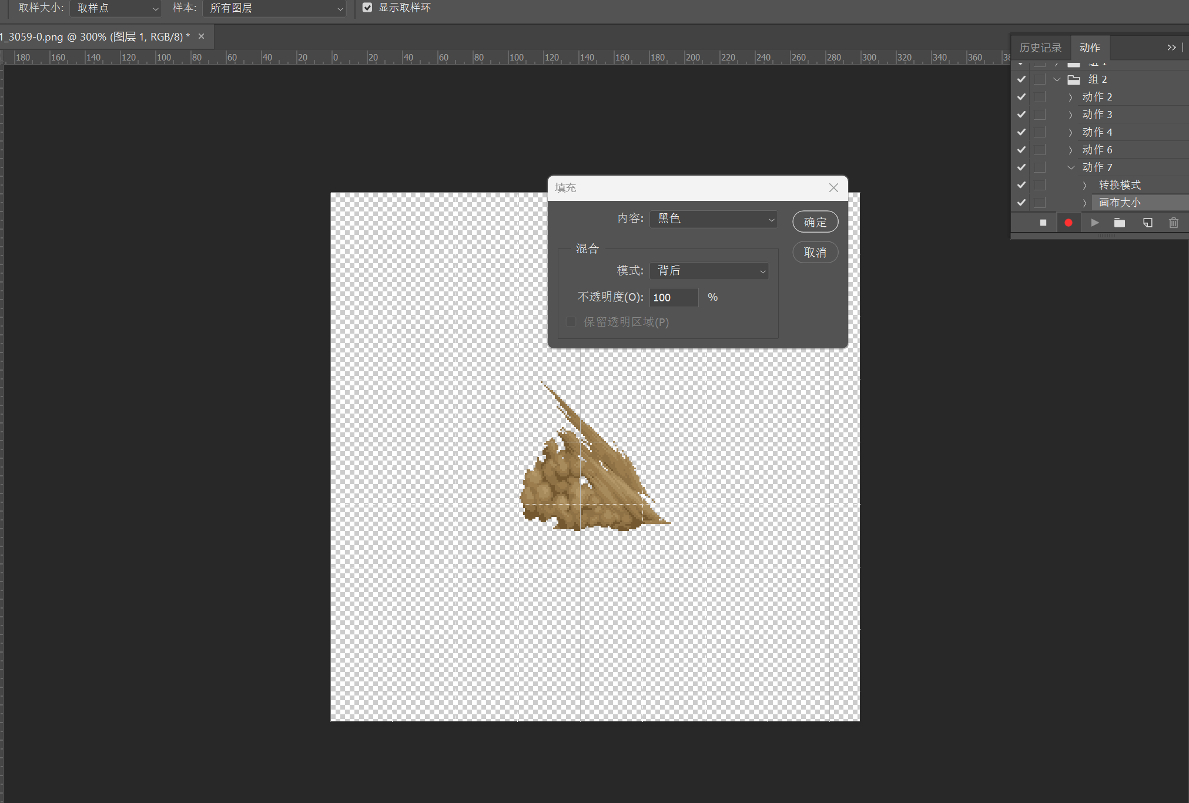1189x803 pixels.
Task: Toggle checkmark for 动作 3
Action: (x=1021, y=115)
